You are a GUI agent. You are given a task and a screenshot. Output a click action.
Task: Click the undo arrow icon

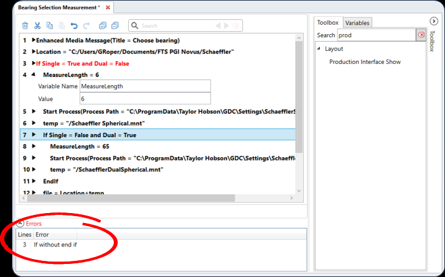[74, 25]
